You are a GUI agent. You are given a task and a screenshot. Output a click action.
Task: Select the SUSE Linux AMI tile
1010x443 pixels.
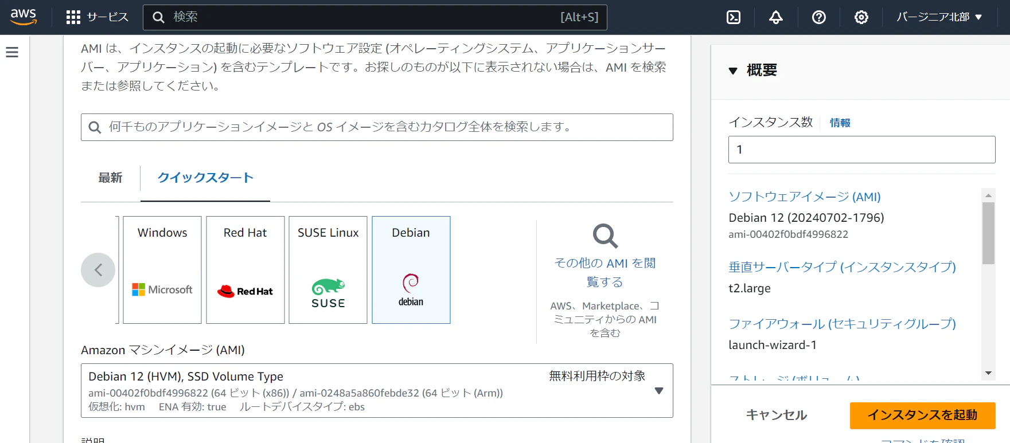pos(328,270)
